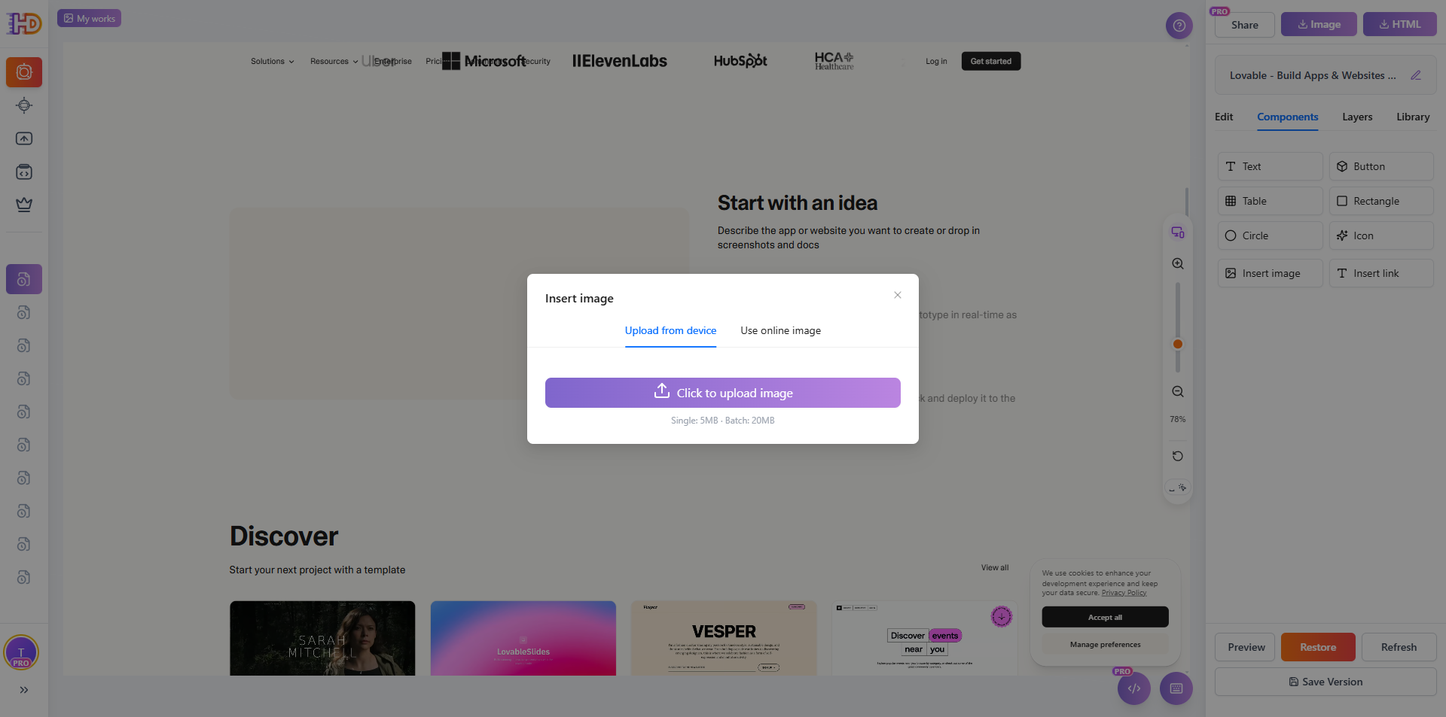
Task: Expand the Solutions dropdown in page navbar
Action: pos(272,62)
